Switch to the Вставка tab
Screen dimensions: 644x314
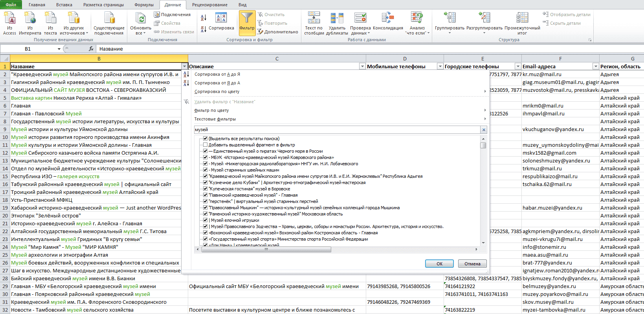tap(64, 5)
